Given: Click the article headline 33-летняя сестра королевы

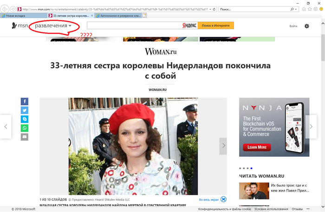Looking at the screenshot, I should 161,71.
